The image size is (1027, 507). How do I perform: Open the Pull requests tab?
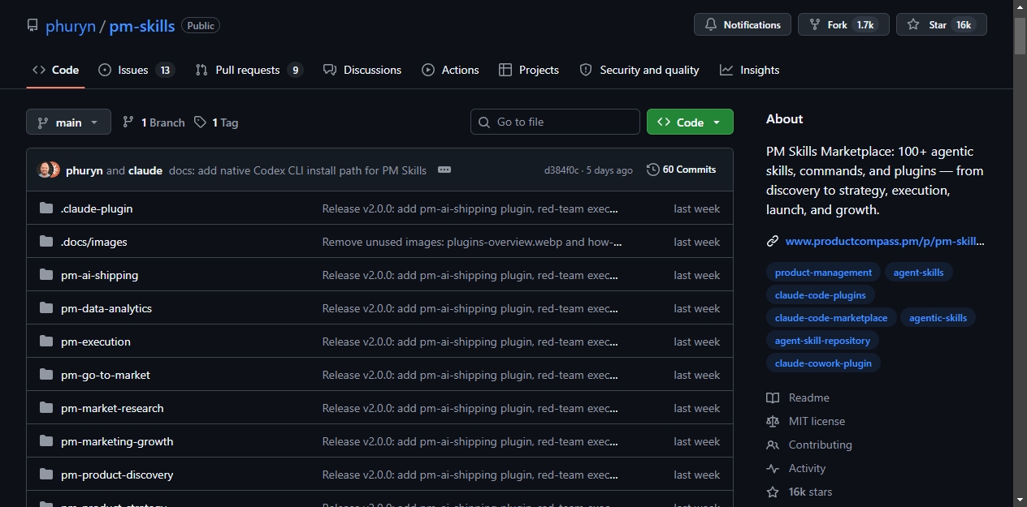[x=249, y=70]
